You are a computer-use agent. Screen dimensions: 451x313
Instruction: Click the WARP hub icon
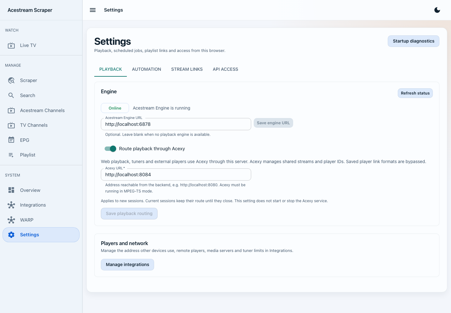[11, 220]
